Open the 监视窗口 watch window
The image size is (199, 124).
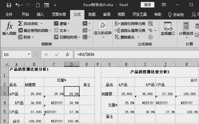(168, 29)
